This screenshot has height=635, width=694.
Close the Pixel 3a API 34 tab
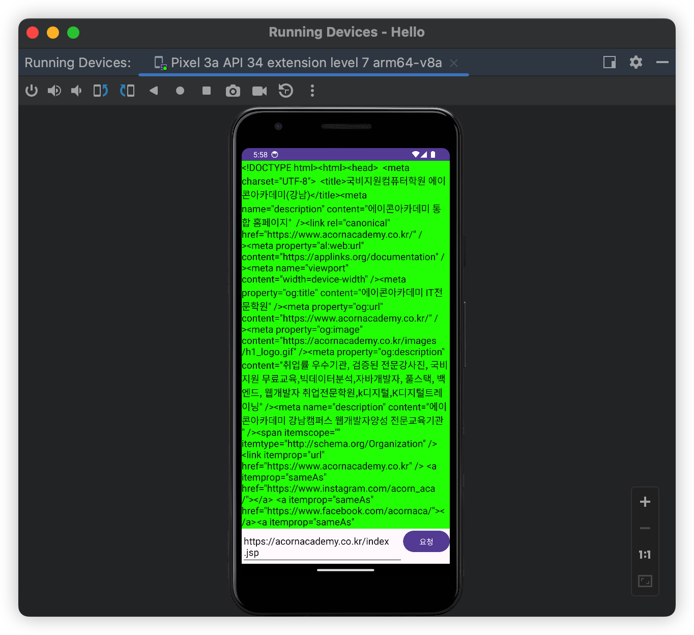pyautogui.click(x=454, y=63)
